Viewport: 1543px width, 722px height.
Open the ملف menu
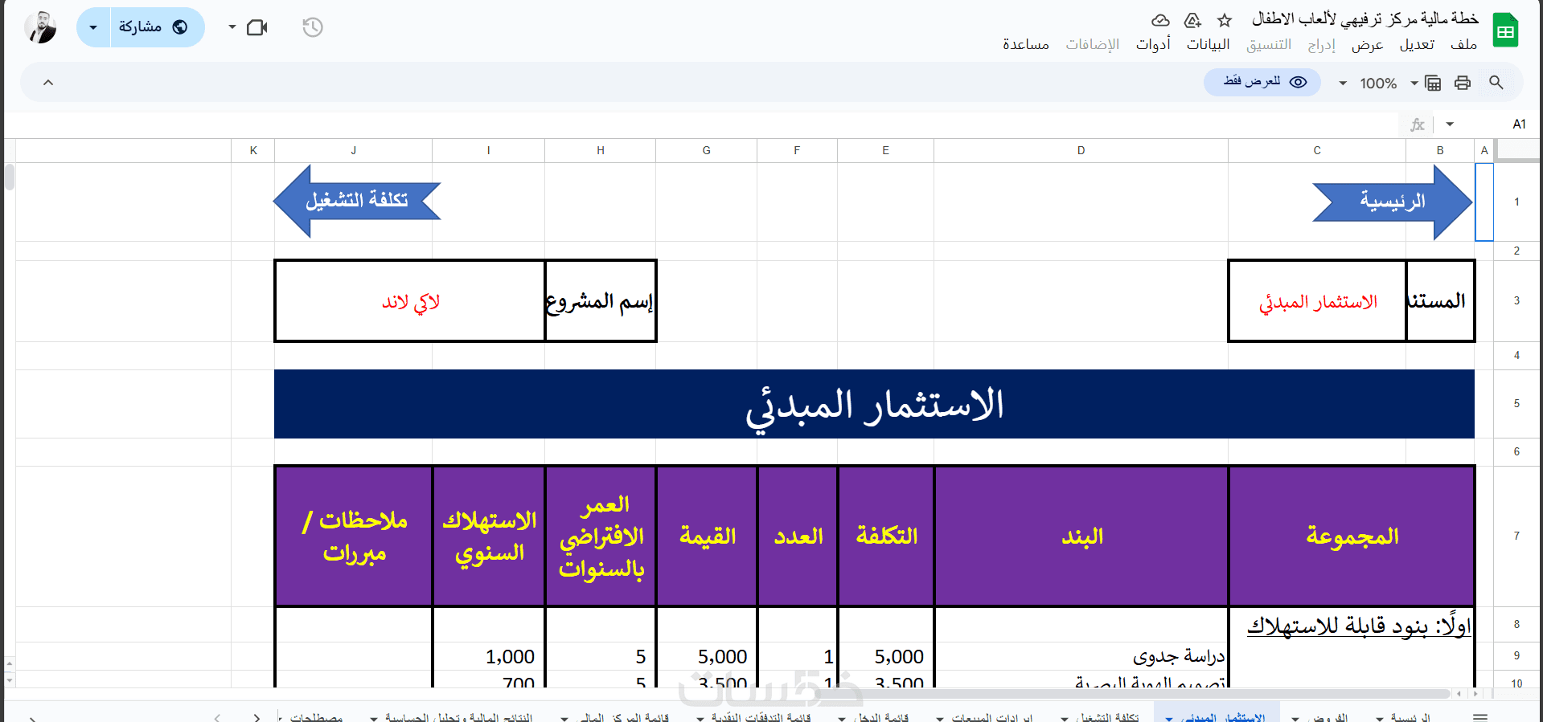(1463, 45)
